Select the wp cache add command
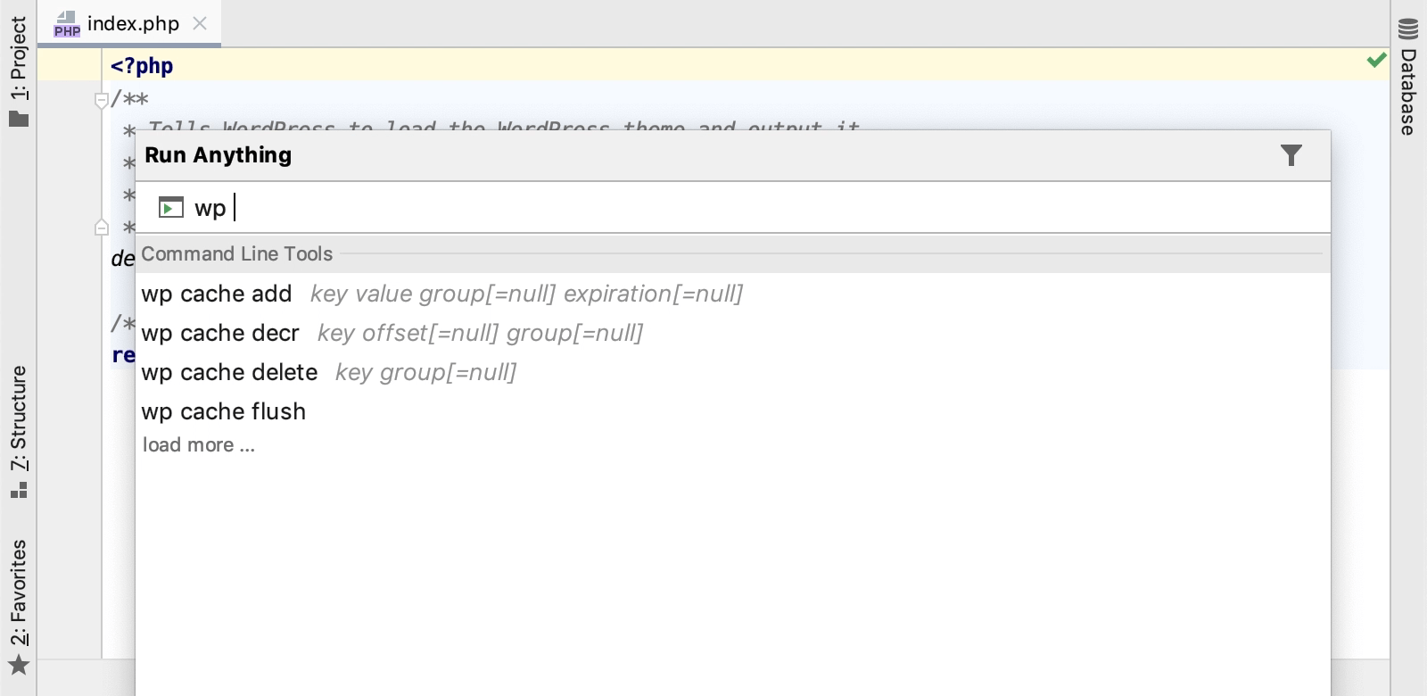The height and width of the screenshot is (696, 1427). pyautogui.click(x=732, y=294)
